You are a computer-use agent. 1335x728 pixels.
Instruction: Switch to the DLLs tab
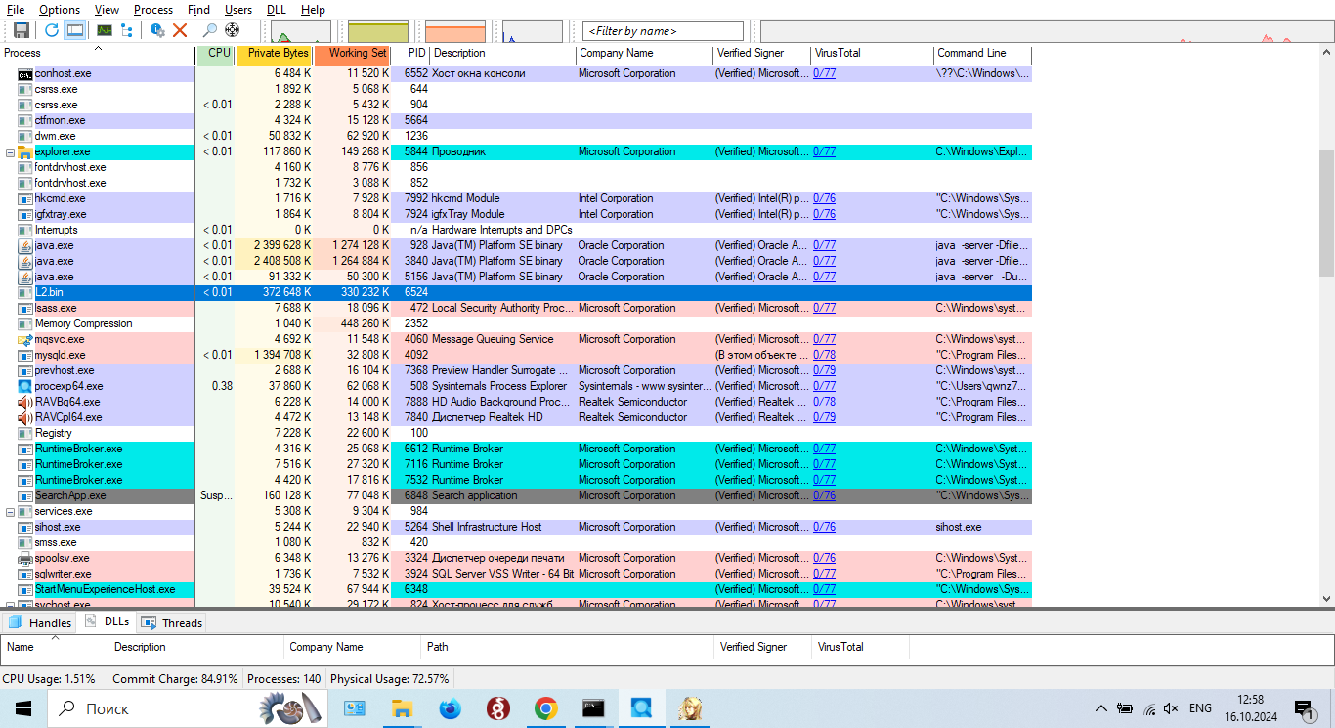click(107, 621)
